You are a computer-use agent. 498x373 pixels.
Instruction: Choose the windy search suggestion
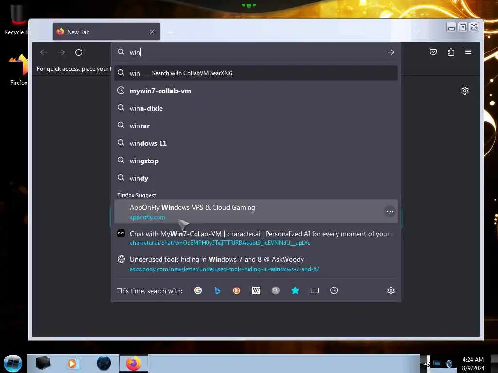coord(256,178)
